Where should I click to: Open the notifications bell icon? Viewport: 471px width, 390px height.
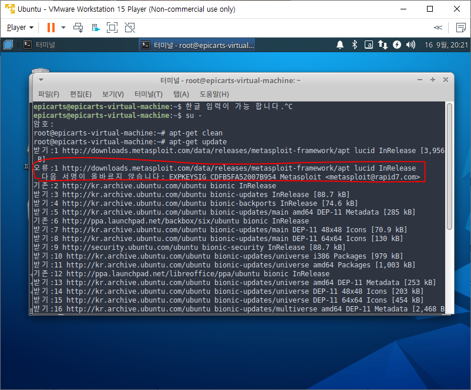point(339,45)
